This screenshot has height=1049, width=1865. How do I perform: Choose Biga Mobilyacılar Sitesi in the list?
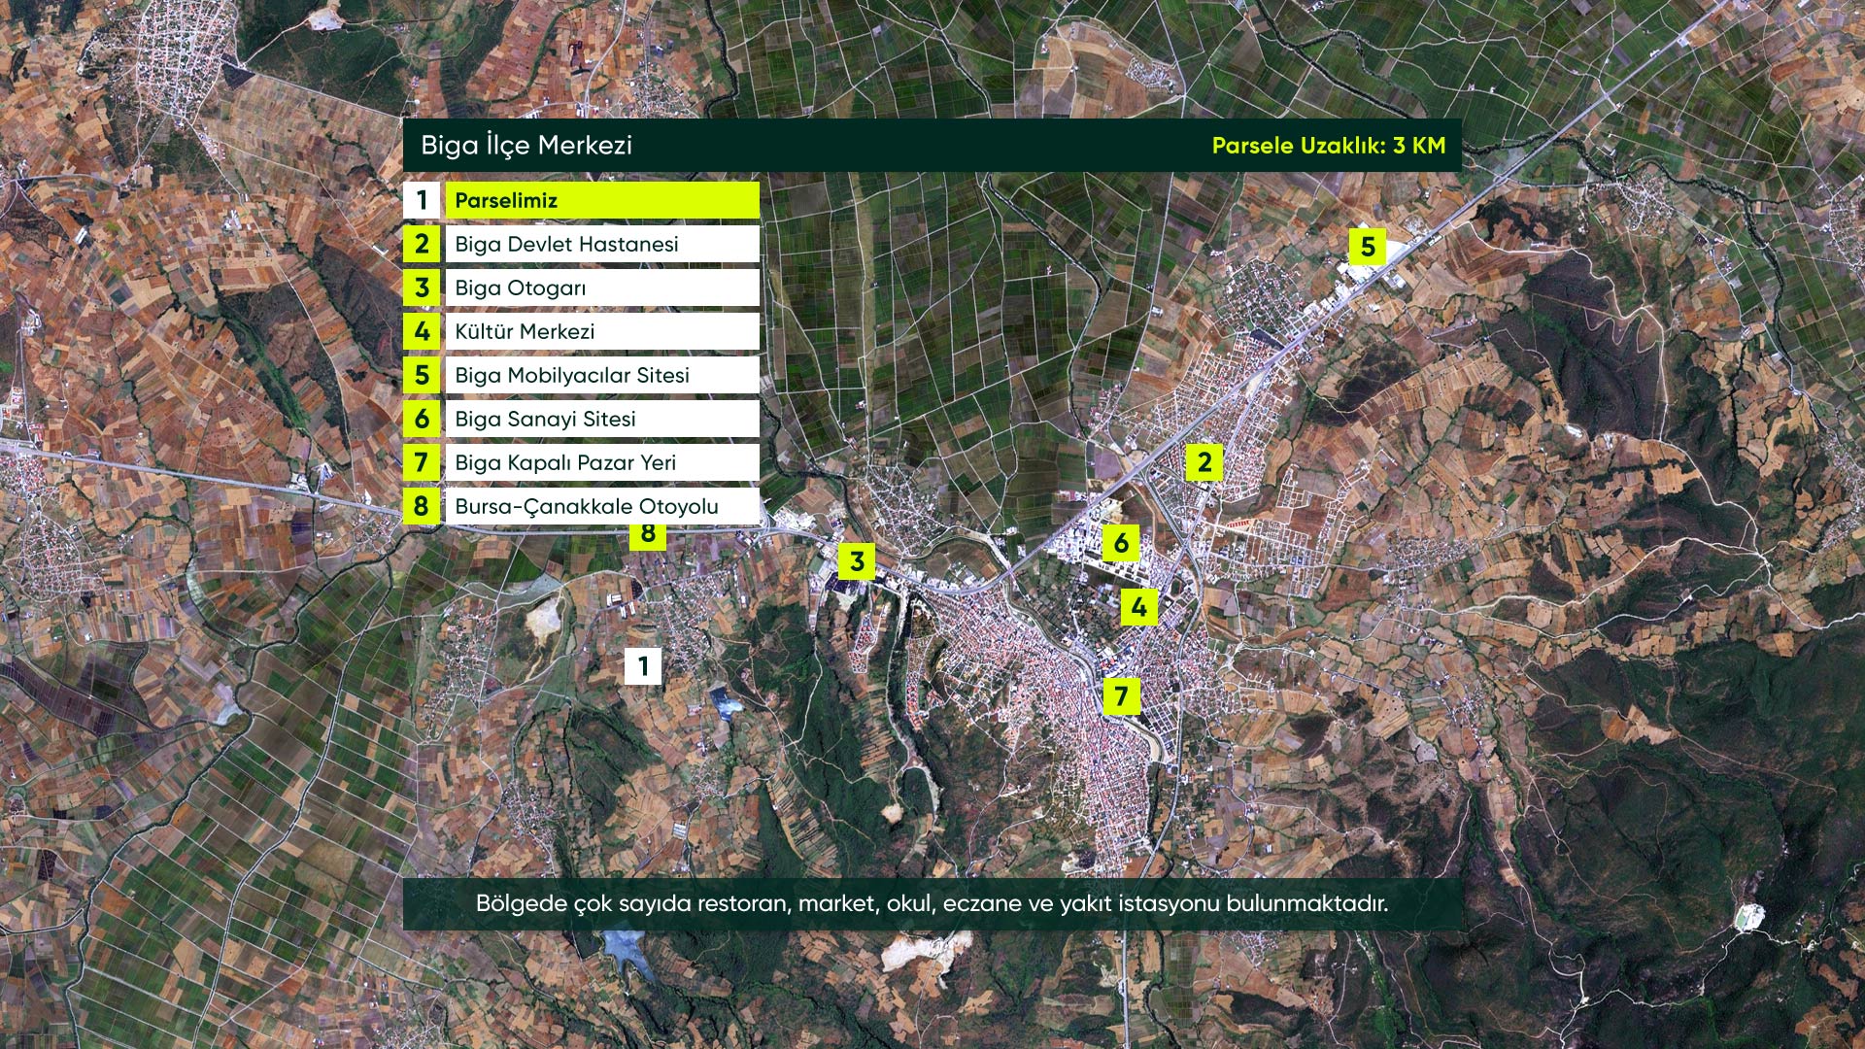601,376
